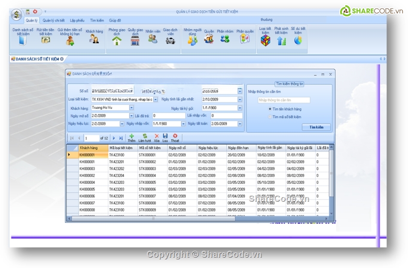Open Phát sinh tiết kiệm icon
Screen dimensions: 408x268
click(281, 41)
